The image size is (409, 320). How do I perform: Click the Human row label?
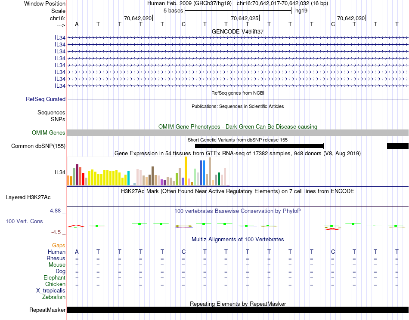(56, 252)
